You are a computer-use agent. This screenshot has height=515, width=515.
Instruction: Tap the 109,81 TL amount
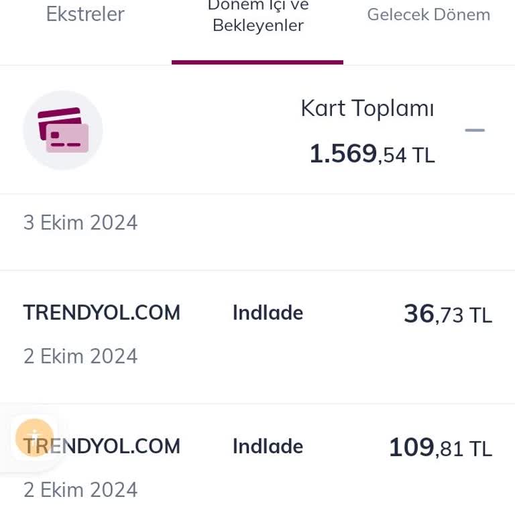(440, 447)
